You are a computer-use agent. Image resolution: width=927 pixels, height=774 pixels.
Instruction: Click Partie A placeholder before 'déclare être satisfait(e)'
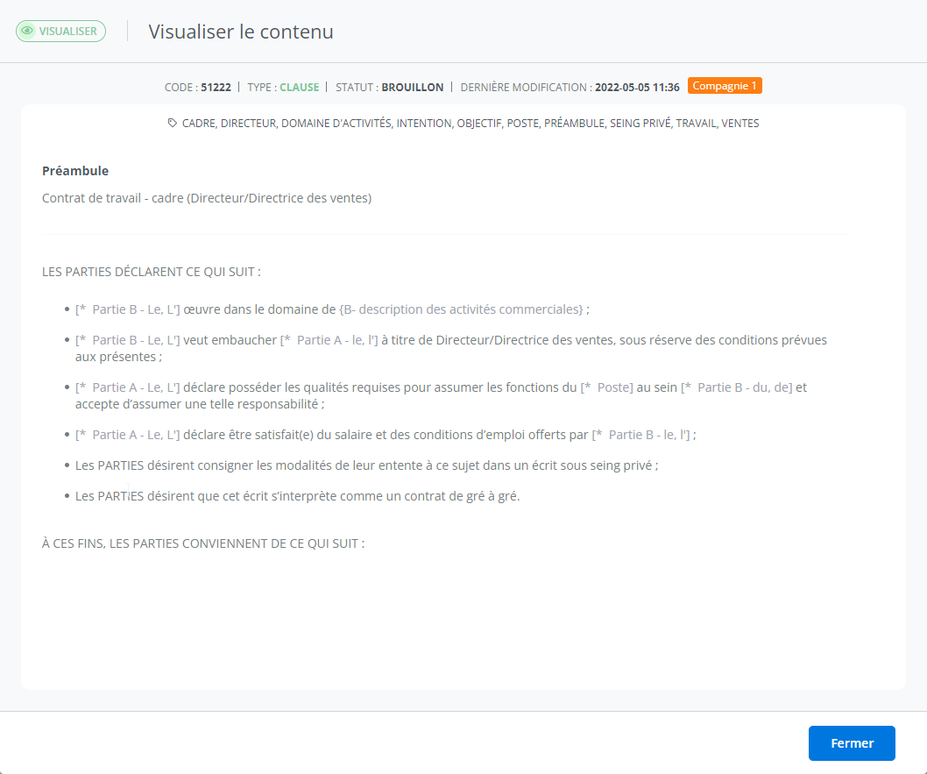[128, 434]
